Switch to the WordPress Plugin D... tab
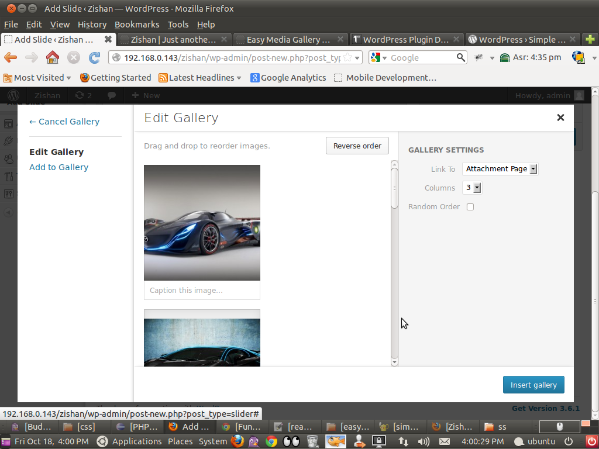 [x=406, y=39]
